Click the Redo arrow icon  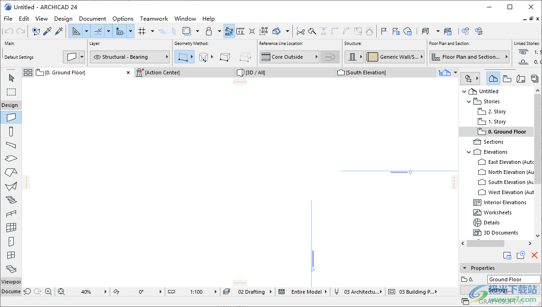tap(21, 32)
